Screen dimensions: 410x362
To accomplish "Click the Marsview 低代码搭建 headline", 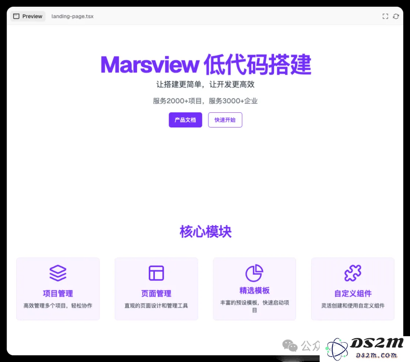I will pyautogui.click(x=206, y=65).
